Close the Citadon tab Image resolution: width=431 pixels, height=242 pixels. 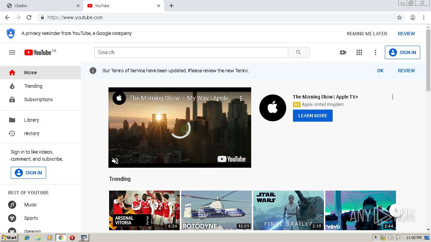pyautogui.click(x=78, y=6)
